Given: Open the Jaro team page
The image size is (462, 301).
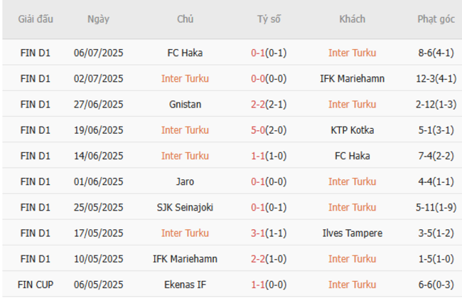Looking at the screenshot, I should coord(185,181).
